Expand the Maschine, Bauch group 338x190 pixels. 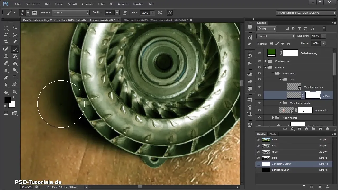(x=280, y=103)
